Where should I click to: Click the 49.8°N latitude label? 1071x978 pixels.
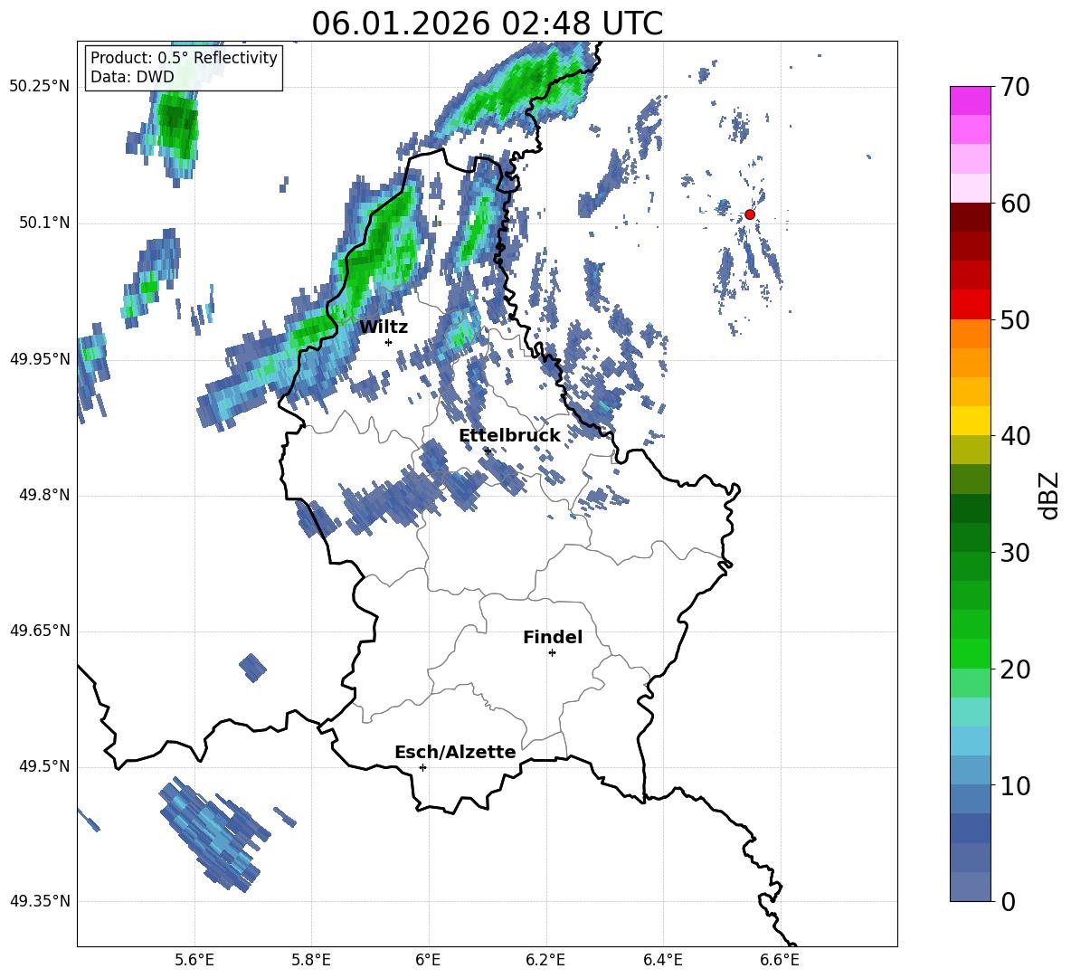click(x=44, y=495)
